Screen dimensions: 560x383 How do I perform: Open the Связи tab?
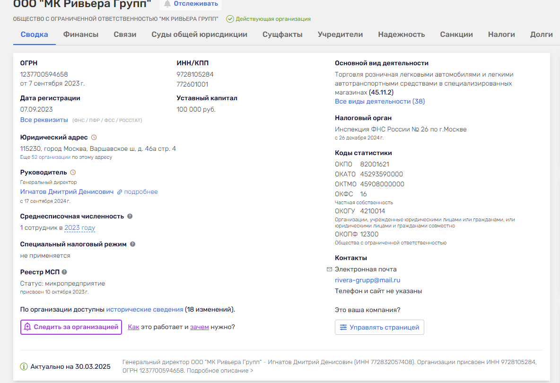click(x=125, y=35)
